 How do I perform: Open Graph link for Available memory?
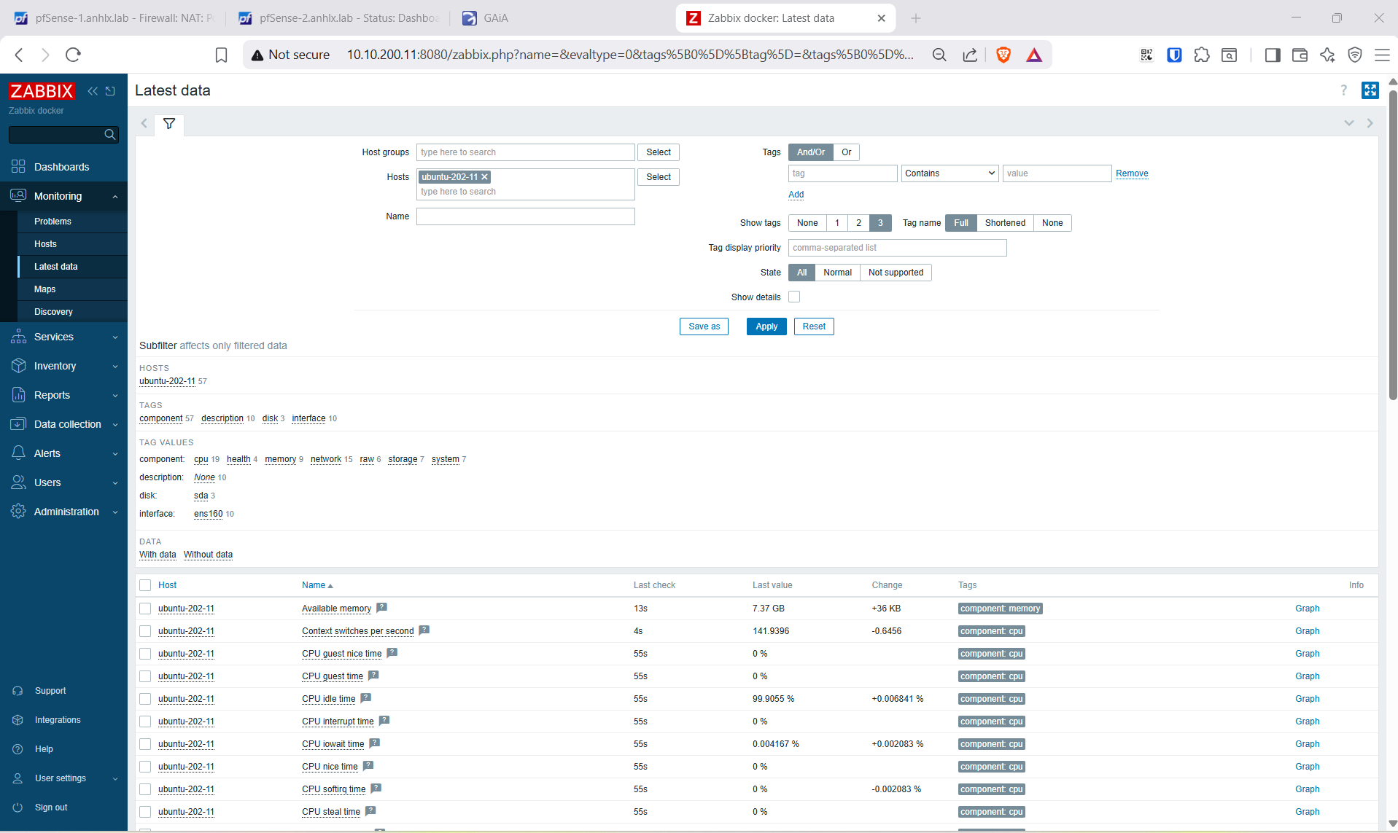click(x=1307, y=609)
